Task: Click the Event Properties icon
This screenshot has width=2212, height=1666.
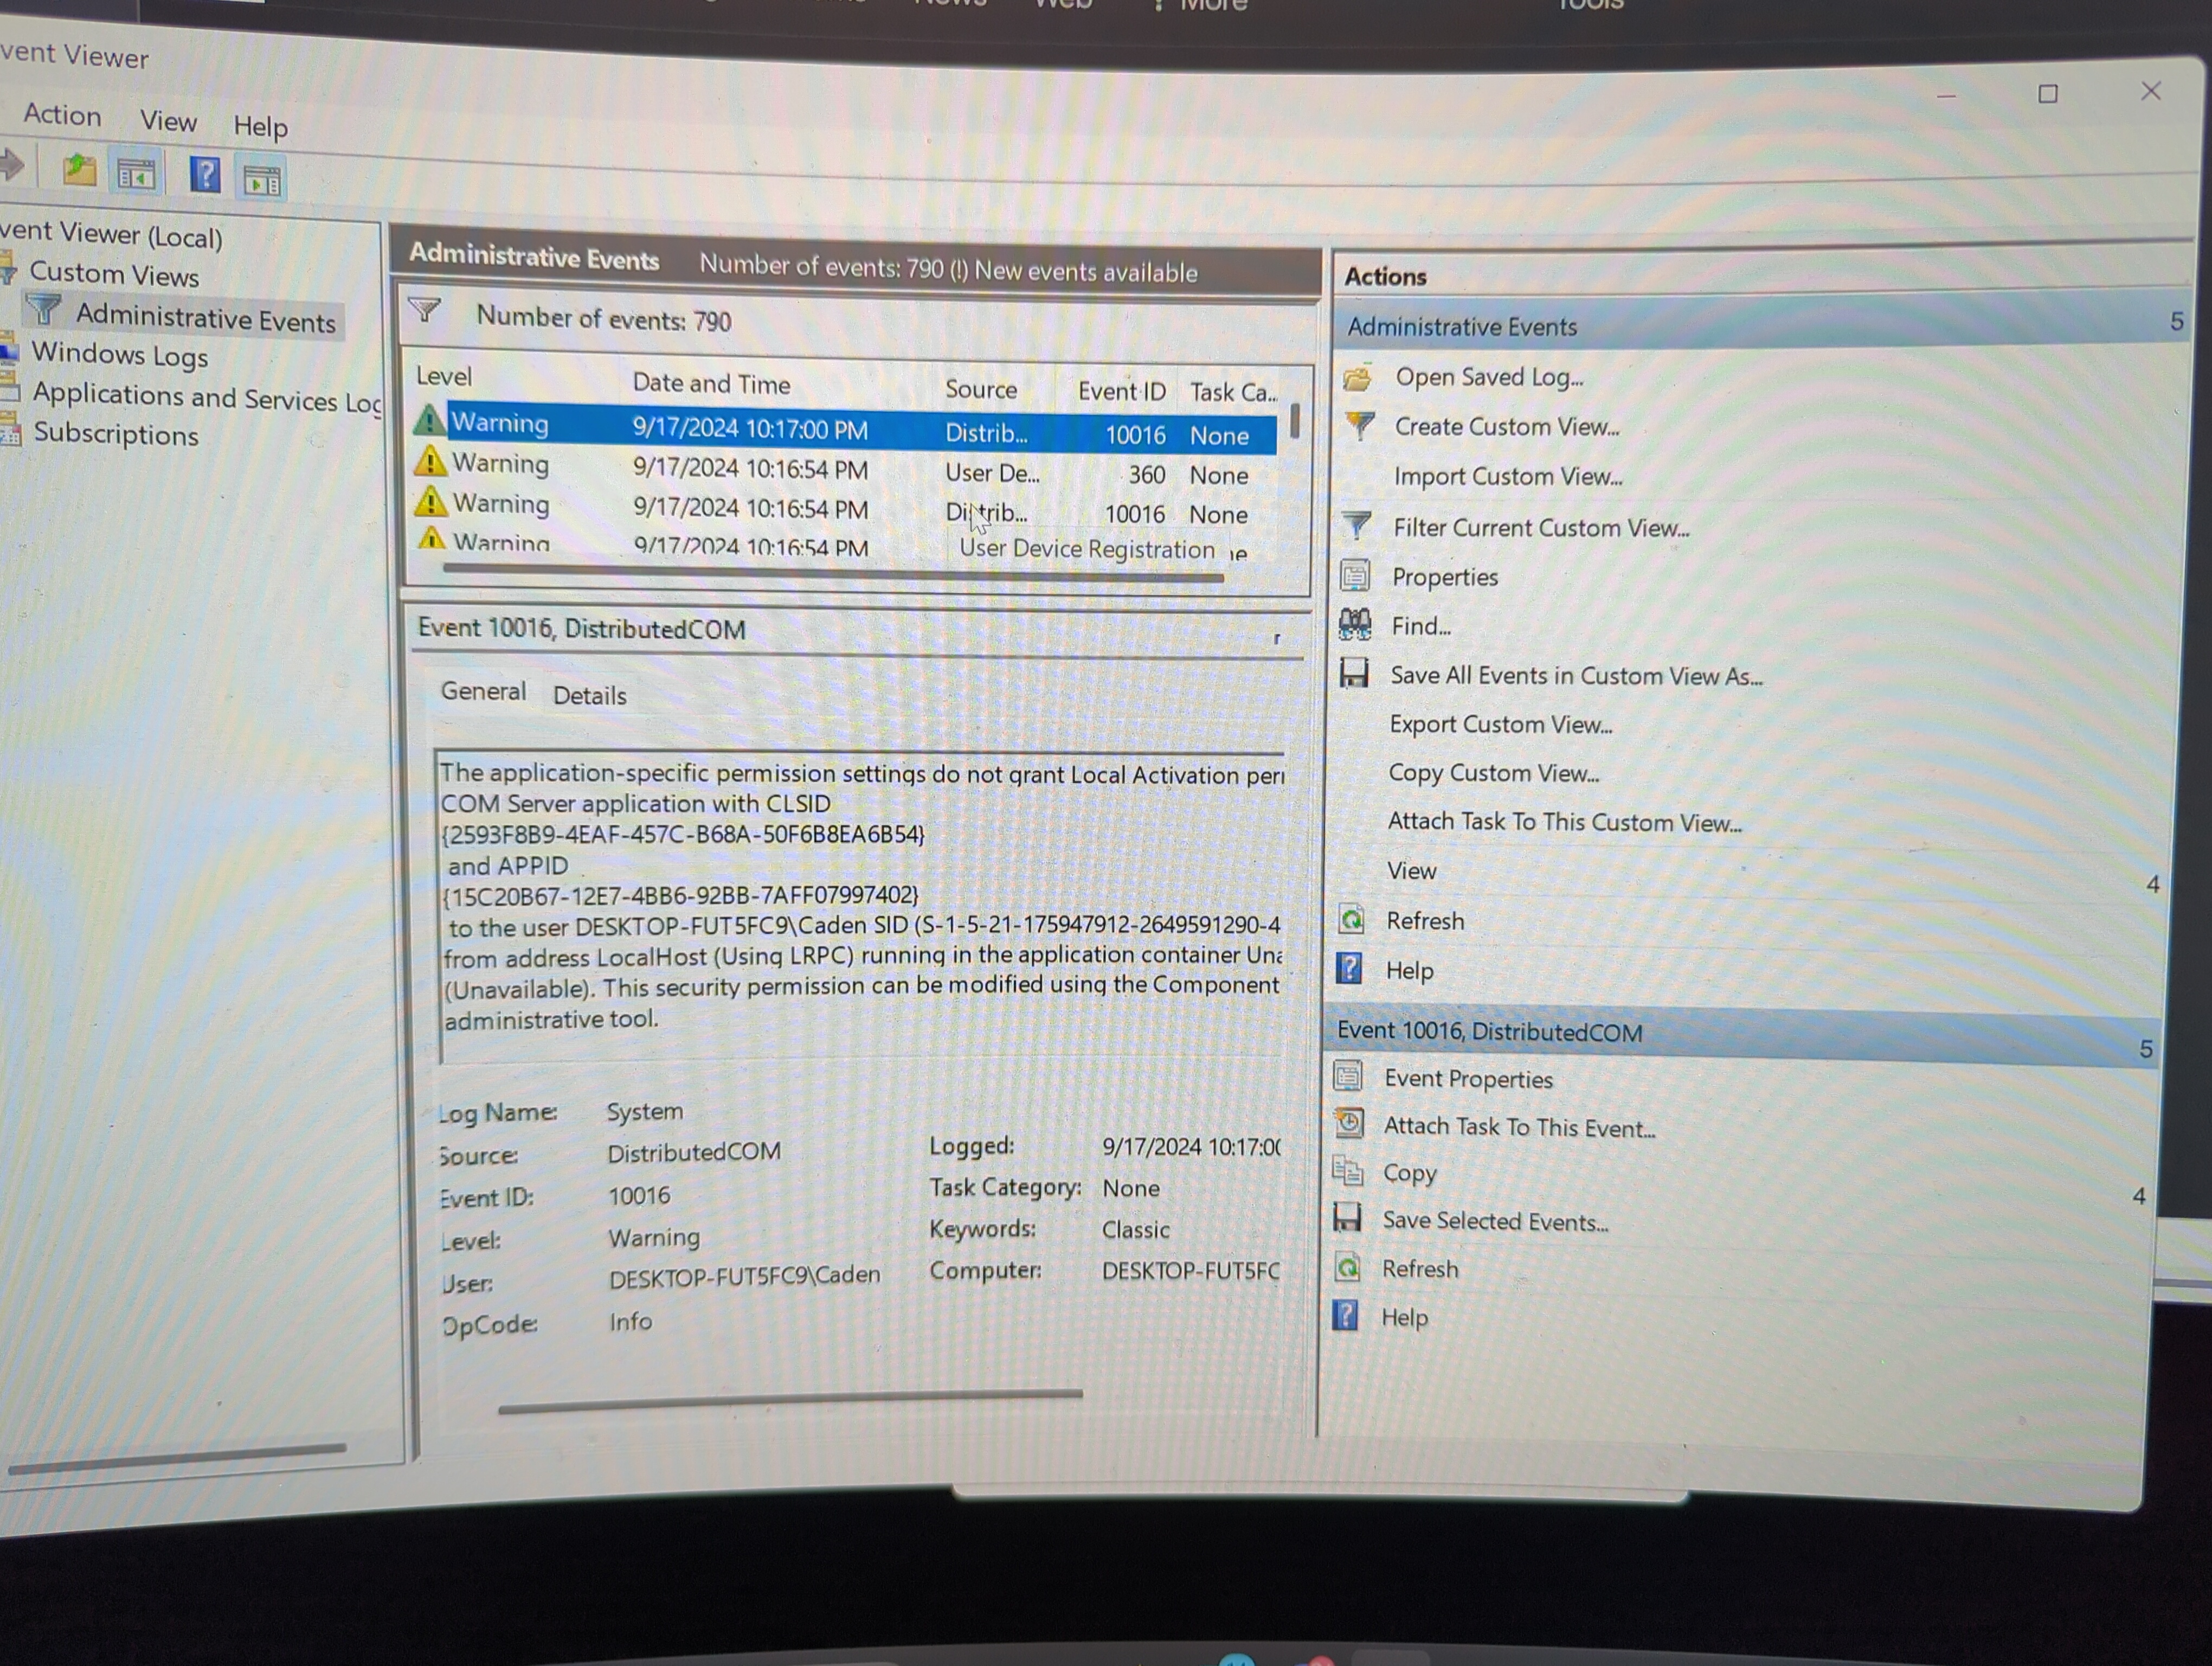Action: [1349, 1076]
